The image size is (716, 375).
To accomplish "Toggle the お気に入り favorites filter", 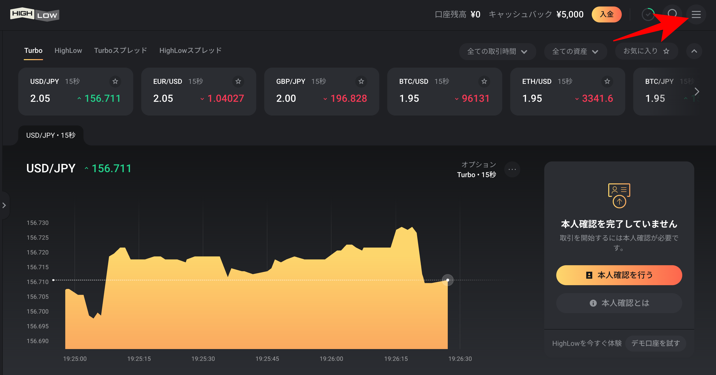I will pyautogui.click(x=646, y=51).
